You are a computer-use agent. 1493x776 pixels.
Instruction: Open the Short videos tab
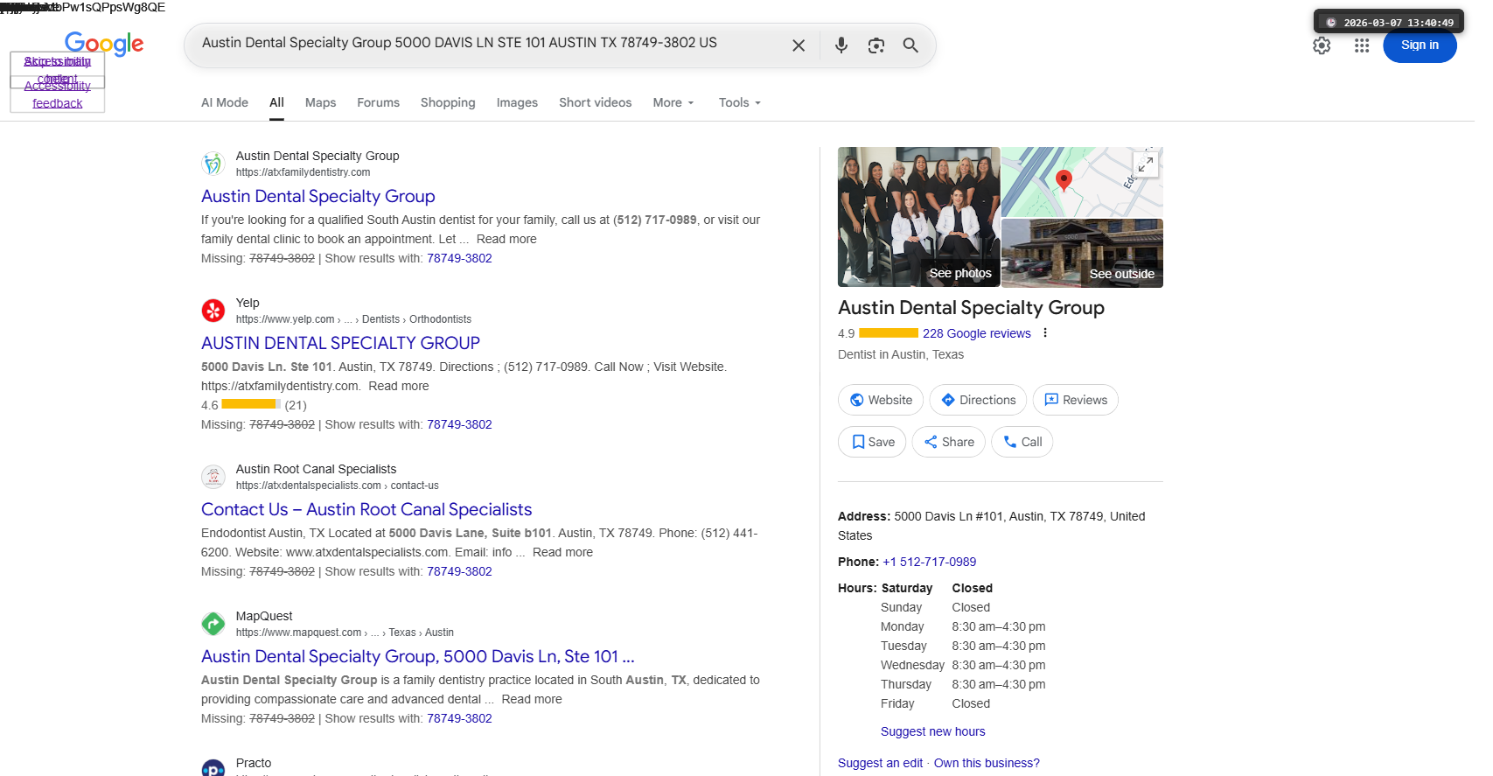(596, 102)
